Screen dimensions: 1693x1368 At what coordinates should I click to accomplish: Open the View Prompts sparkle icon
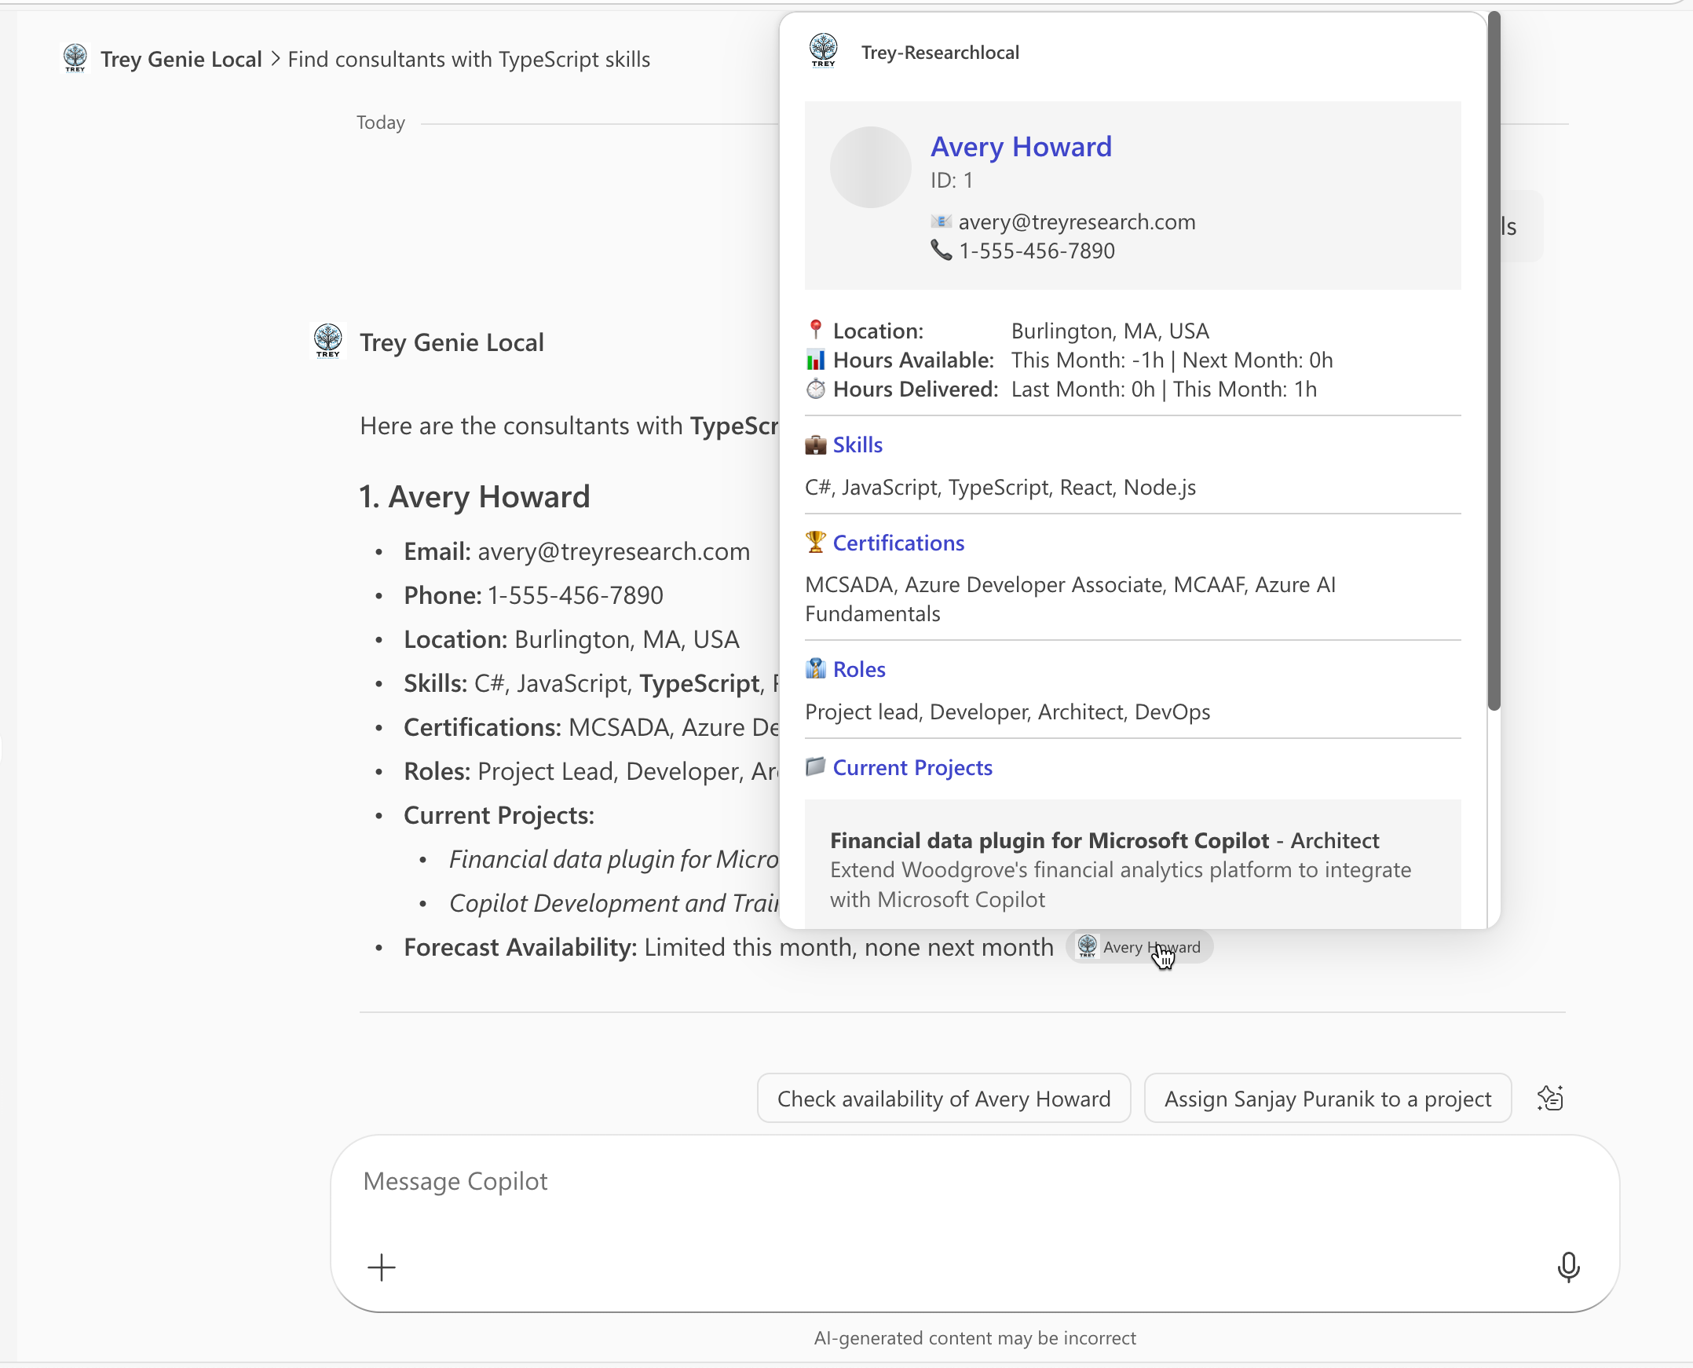point(1549,1098)
